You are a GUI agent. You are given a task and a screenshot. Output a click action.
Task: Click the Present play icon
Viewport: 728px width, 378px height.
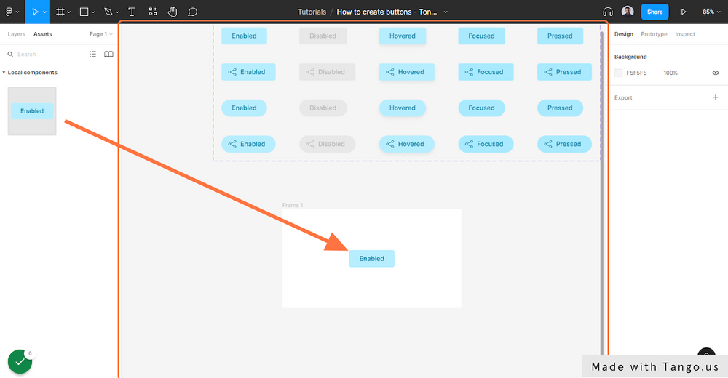684,12
